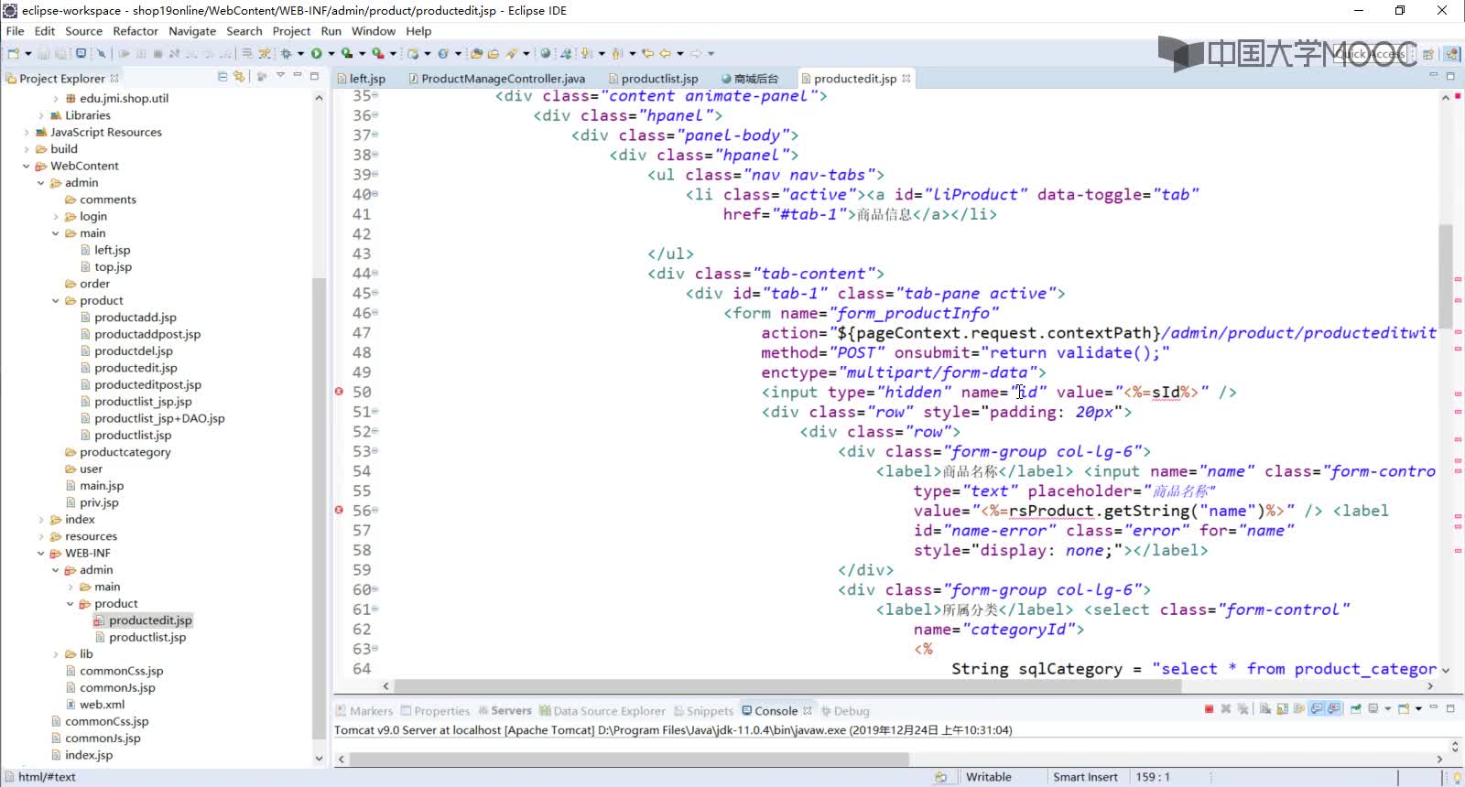The height and width of the screenshot is (787, 1465).
Task: Switch to the Servers view tab
Action: (505, 711)
